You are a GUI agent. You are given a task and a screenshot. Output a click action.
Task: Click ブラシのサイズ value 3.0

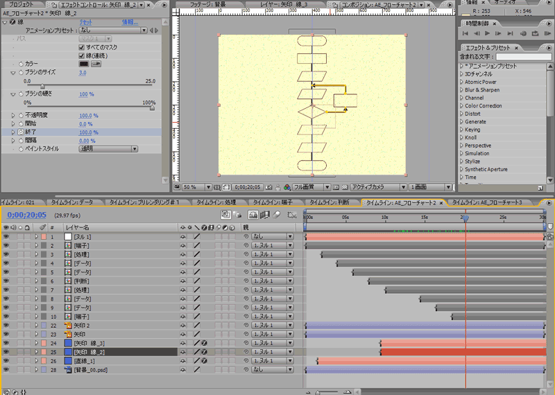(83, 73)
